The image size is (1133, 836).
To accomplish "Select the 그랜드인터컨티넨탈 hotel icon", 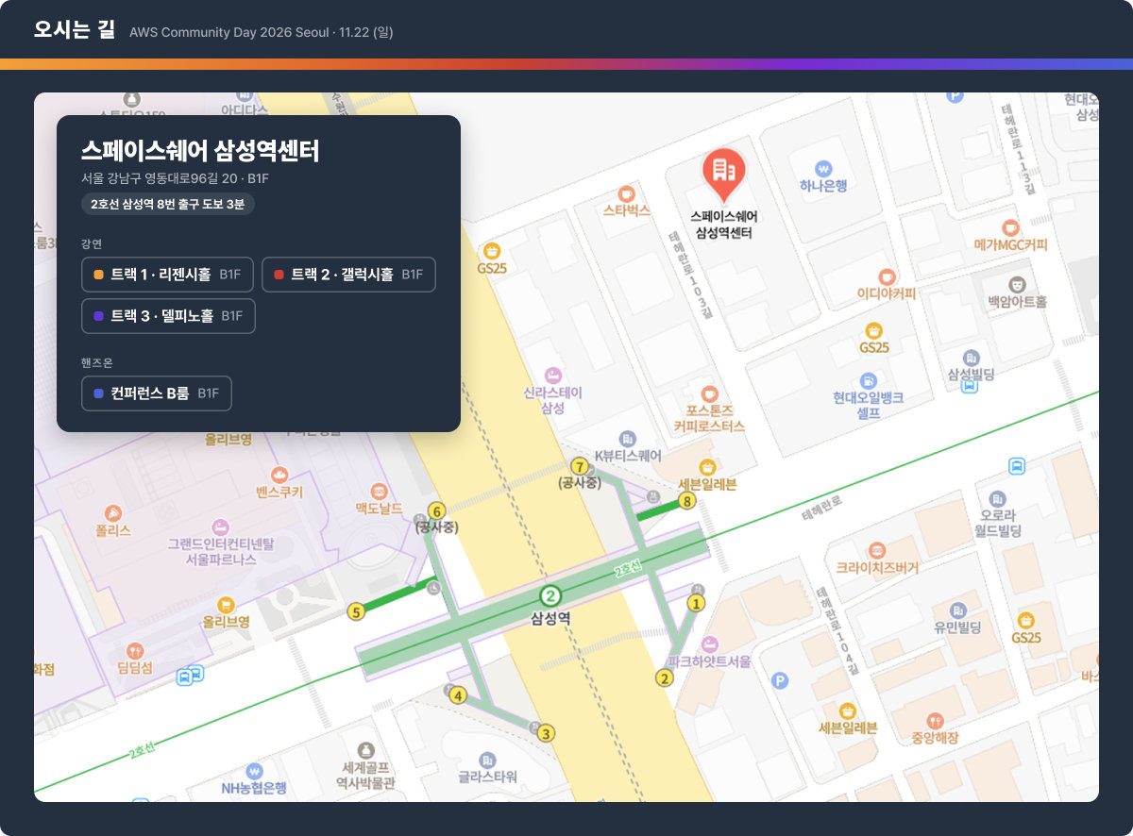I will tap(220, 527).
